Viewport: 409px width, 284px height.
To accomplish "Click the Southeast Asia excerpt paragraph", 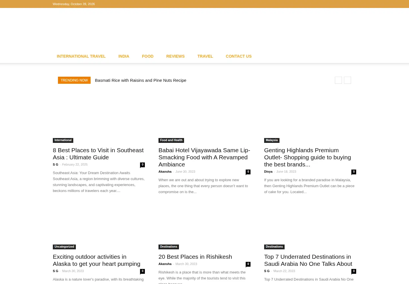I will click(99, 182).
